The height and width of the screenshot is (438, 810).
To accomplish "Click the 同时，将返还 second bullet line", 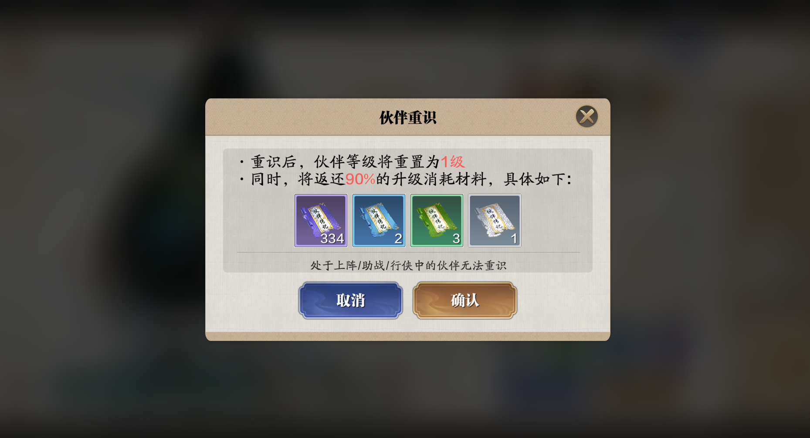I will point(406,179).
